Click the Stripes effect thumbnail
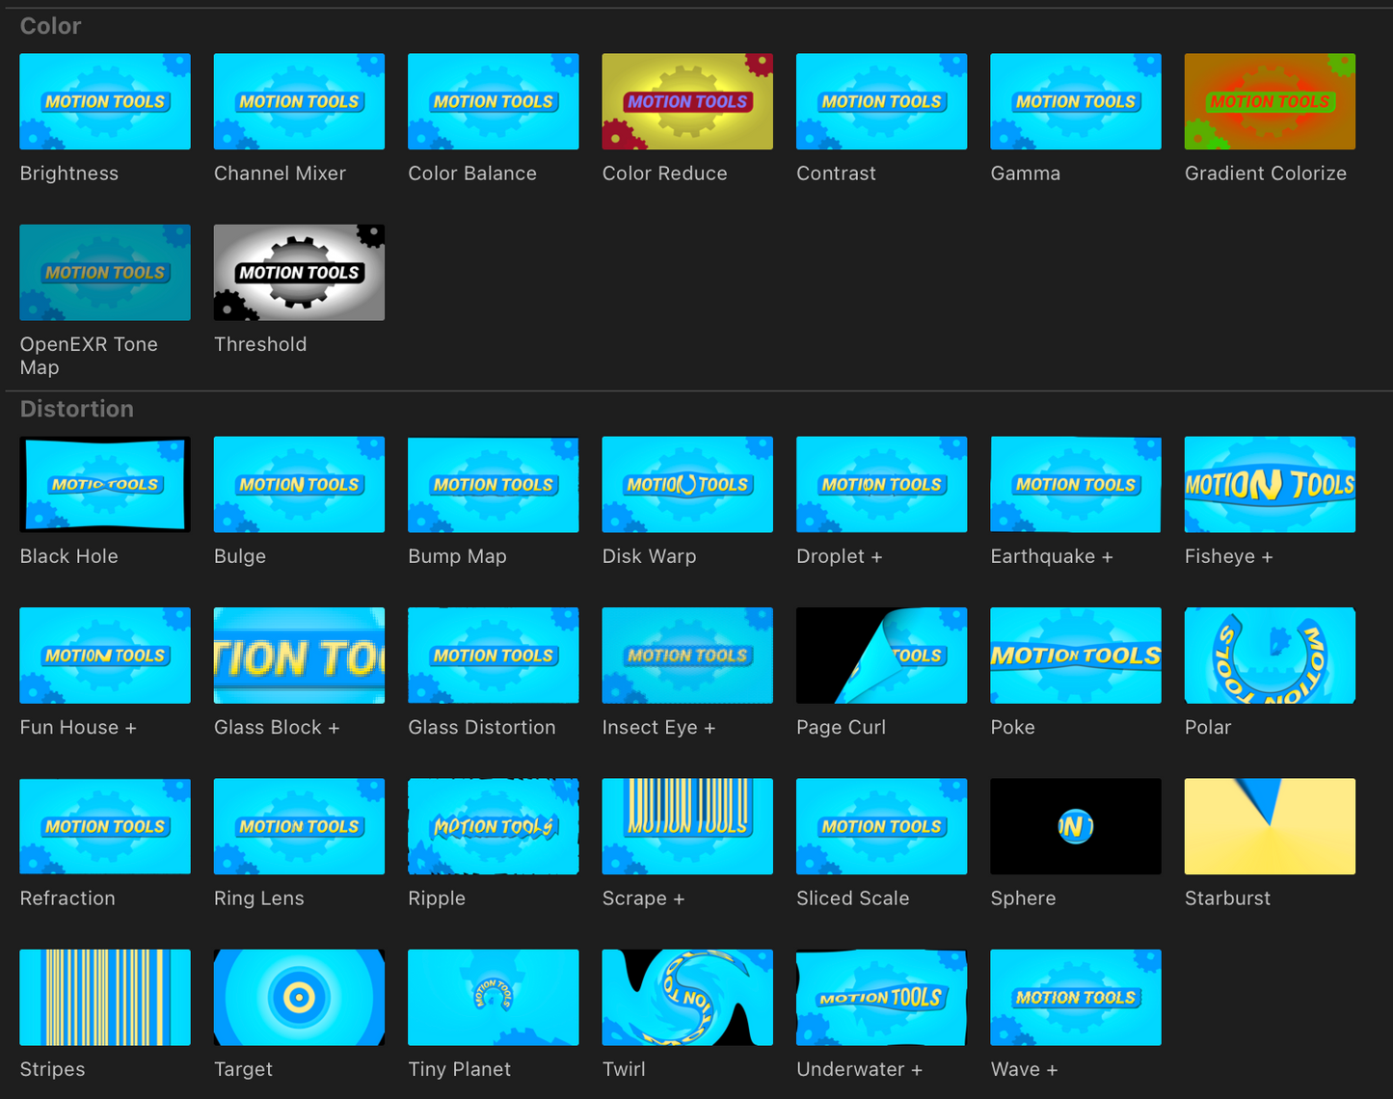1393x1099 pixels. click(105, 997)
